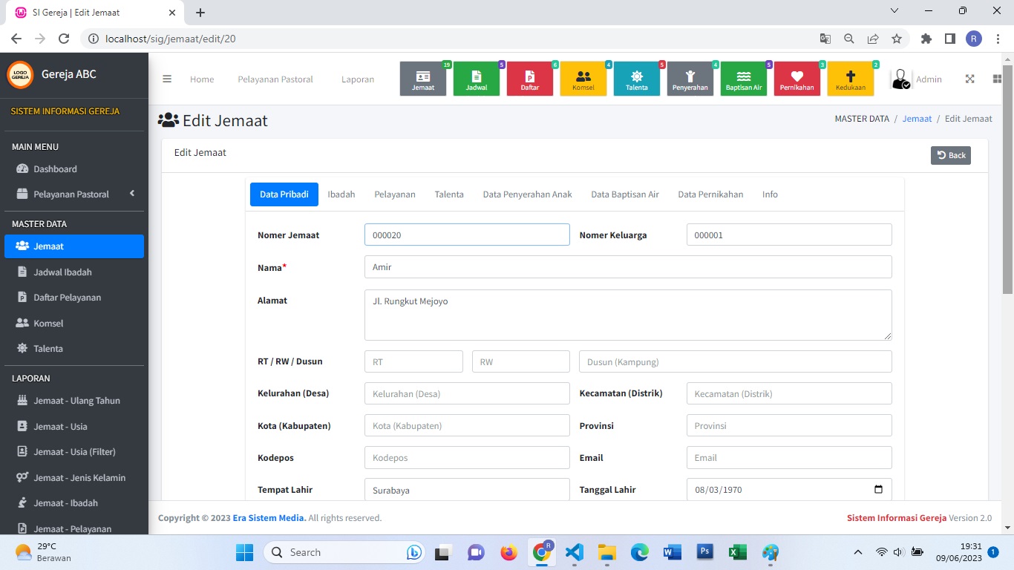Open the Jemaat shortcut tile in top bar
1014x570 pixels.
coord(423,79)
